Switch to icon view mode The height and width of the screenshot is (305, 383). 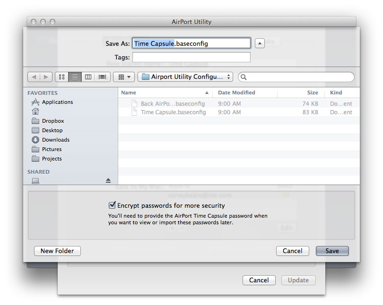click(62, 77)
